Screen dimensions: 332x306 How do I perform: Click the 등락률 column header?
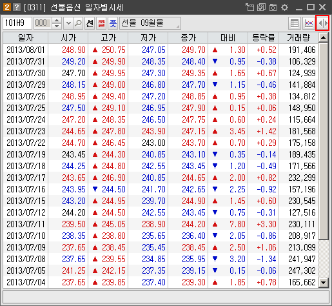click(x=264, y=38)
